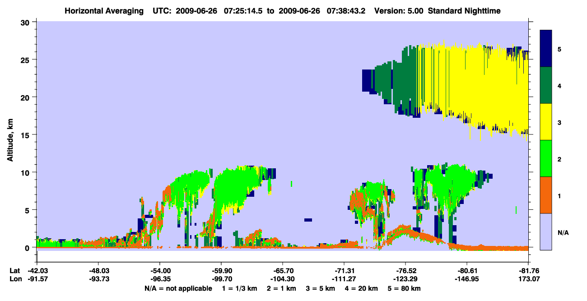
Task: Click the '1 = 1/3 km' legend entry
Action: (x=239, y=288)
